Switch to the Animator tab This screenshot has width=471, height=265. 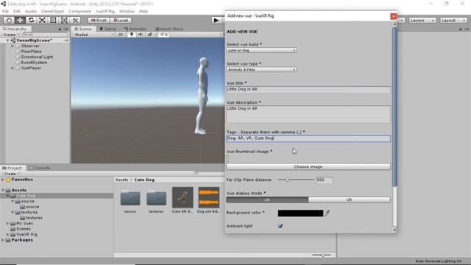pos(135,29)
